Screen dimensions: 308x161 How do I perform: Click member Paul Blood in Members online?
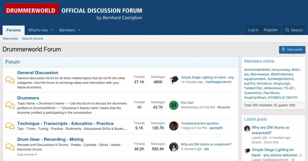tap(271, 93)
